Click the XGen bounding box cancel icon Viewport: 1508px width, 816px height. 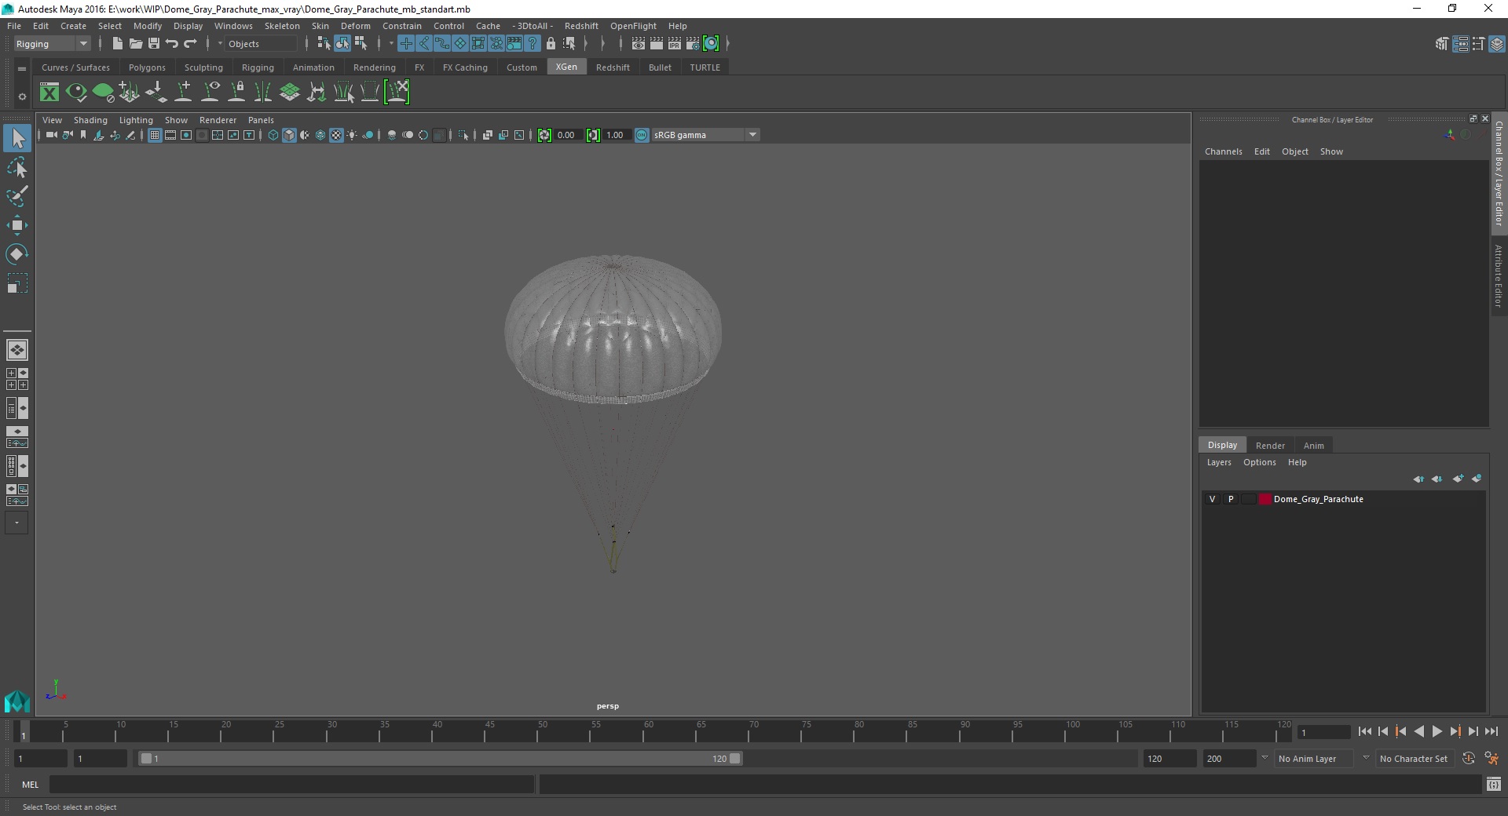[x=397, y=93]
